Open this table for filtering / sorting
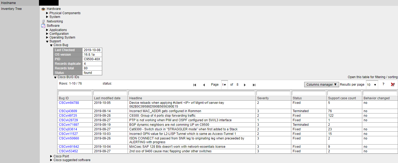This screenshot has width=398, height=163. [372, 77]
